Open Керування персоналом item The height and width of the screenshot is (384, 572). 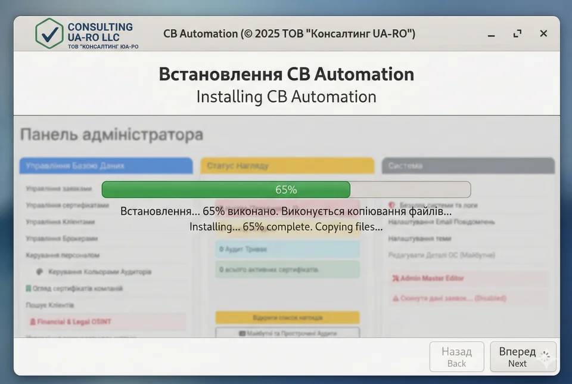coord(63,255)
